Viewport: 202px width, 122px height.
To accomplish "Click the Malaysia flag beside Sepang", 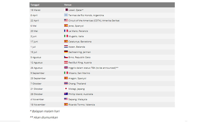I will 66,99.
